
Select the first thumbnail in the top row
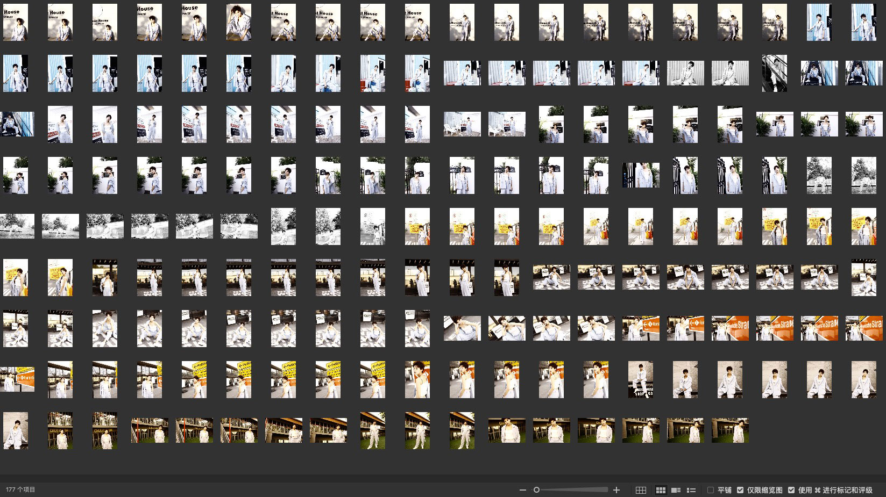16,22
